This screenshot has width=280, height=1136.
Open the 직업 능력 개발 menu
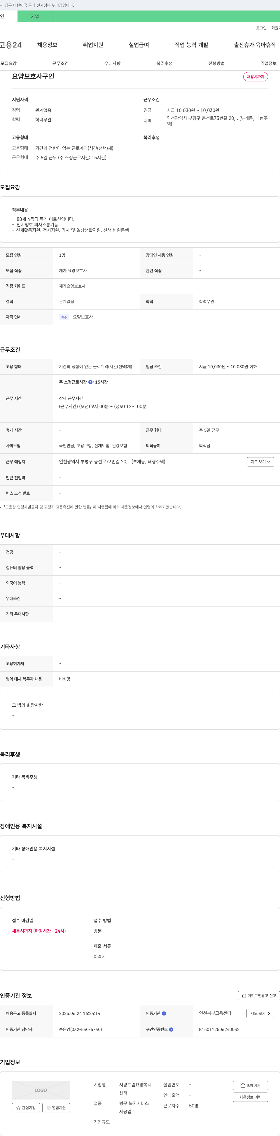tap(191, 45)
